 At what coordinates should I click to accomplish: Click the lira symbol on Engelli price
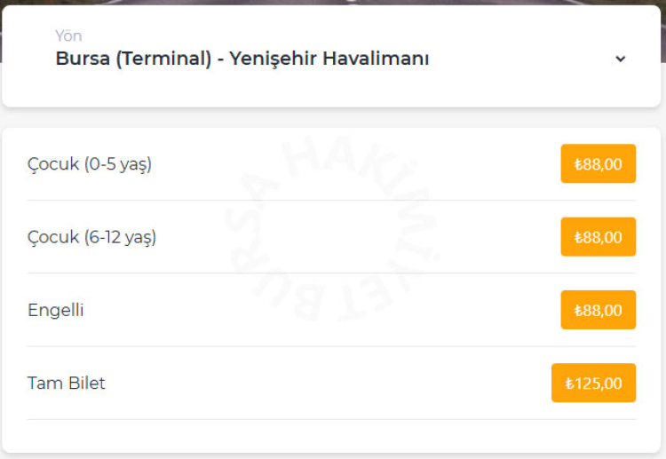click(x=578, y=311)
